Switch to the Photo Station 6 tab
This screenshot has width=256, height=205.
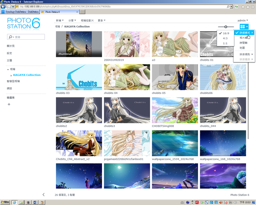(60, 12)
